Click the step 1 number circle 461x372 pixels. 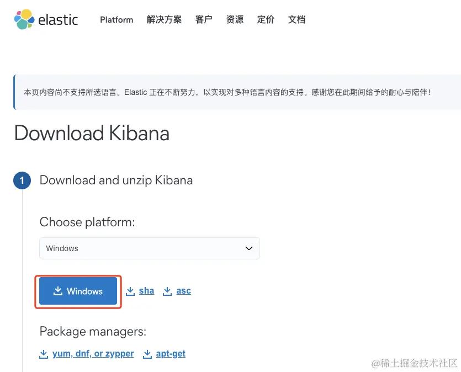pyautogui.click(x=22, y=180)
